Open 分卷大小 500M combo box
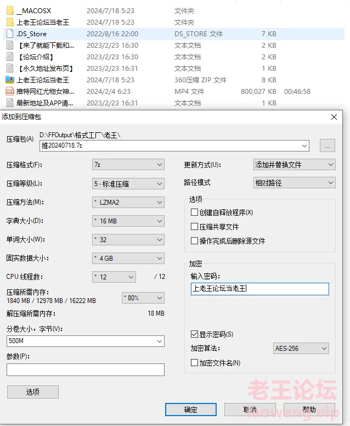The image size is (350, 426). click(86, 341)
